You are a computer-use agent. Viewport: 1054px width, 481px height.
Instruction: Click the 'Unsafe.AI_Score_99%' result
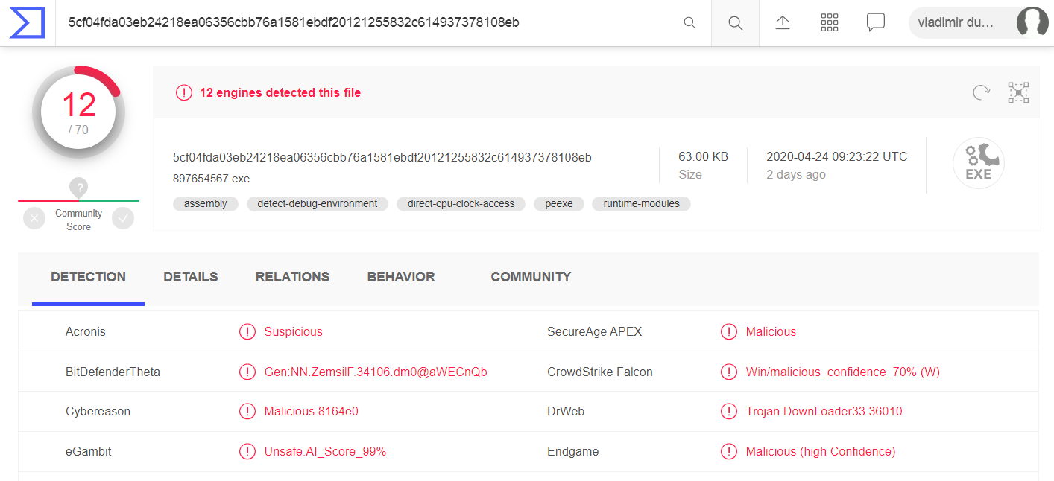click(x=325, y=451)
